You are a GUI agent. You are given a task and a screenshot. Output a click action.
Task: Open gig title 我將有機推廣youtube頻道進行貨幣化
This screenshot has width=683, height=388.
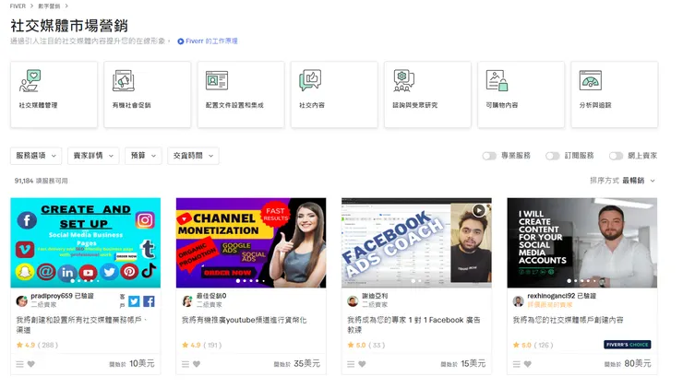[244, 320]
